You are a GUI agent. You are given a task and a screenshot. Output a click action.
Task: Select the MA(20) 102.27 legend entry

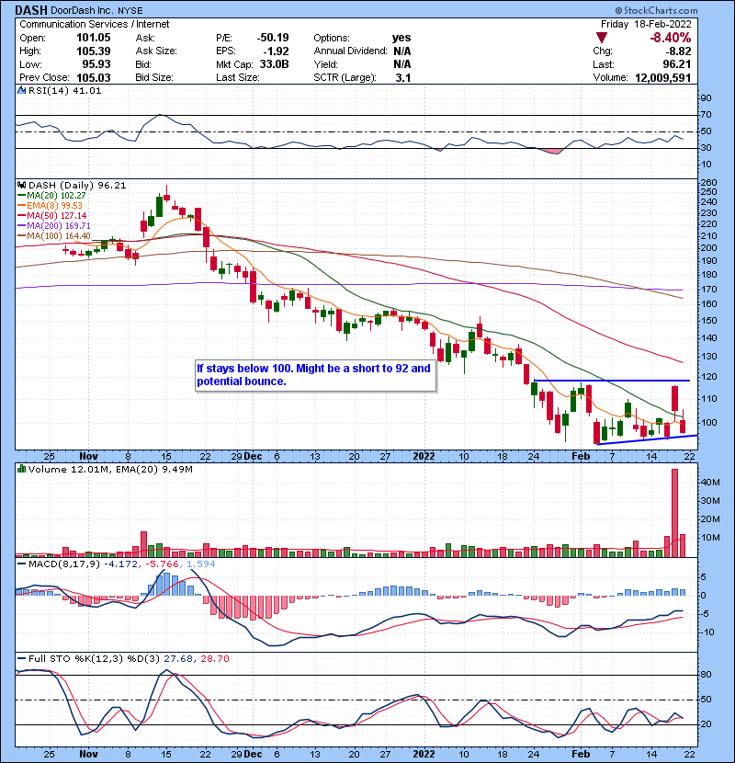(x=51, y=195)
